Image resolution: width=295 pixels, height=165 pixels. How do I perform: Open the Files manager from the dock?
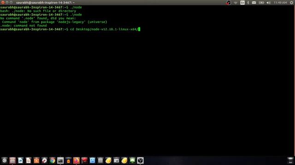click(x=12, y=160)
